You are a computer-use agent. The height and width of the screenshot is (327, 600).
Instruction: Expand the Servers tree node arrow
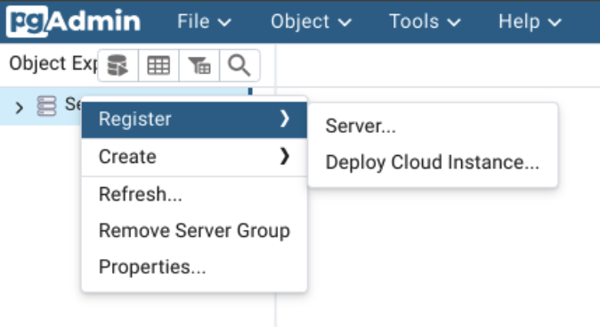coord(19,108)
